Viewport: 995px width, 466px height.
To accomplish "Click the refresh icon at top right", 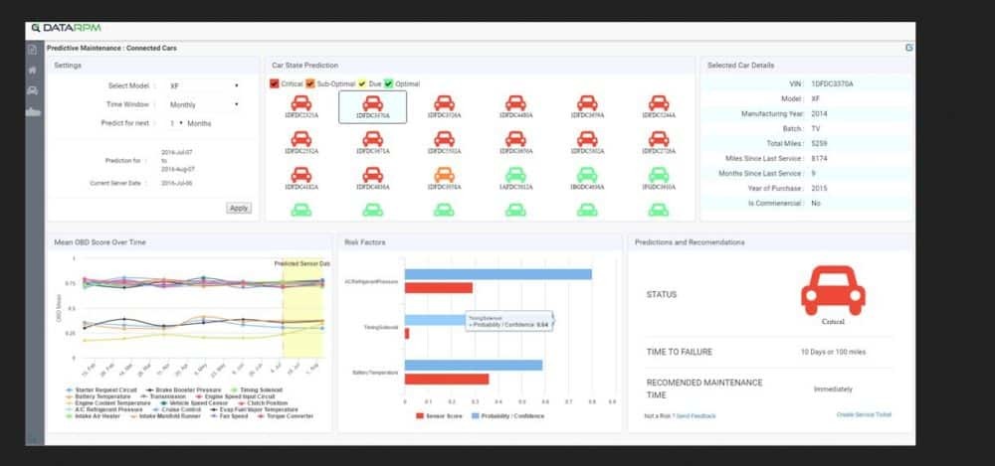I will point(909,47).
